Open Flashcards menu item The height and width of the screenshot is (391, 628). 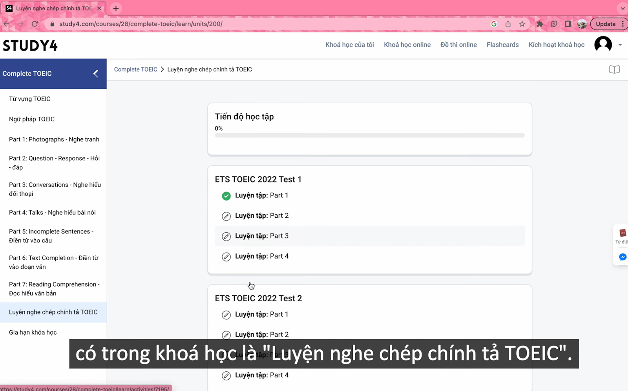[x=502, y=45]
